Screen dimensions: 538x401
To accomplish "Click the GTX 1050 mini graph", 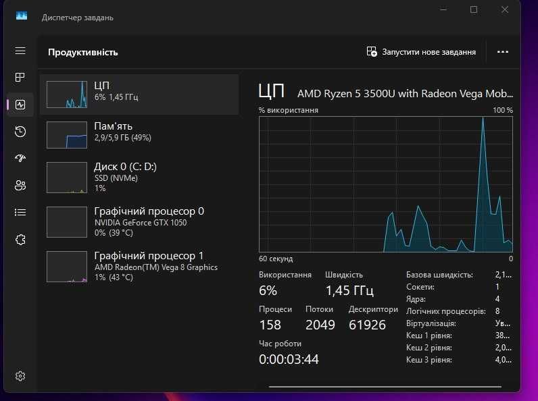I will pyautogui.click(x=67, y=221).
